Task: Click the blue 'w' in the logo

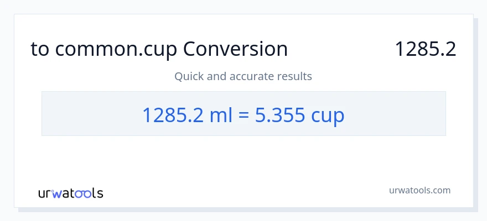Action: click(60, 193)
